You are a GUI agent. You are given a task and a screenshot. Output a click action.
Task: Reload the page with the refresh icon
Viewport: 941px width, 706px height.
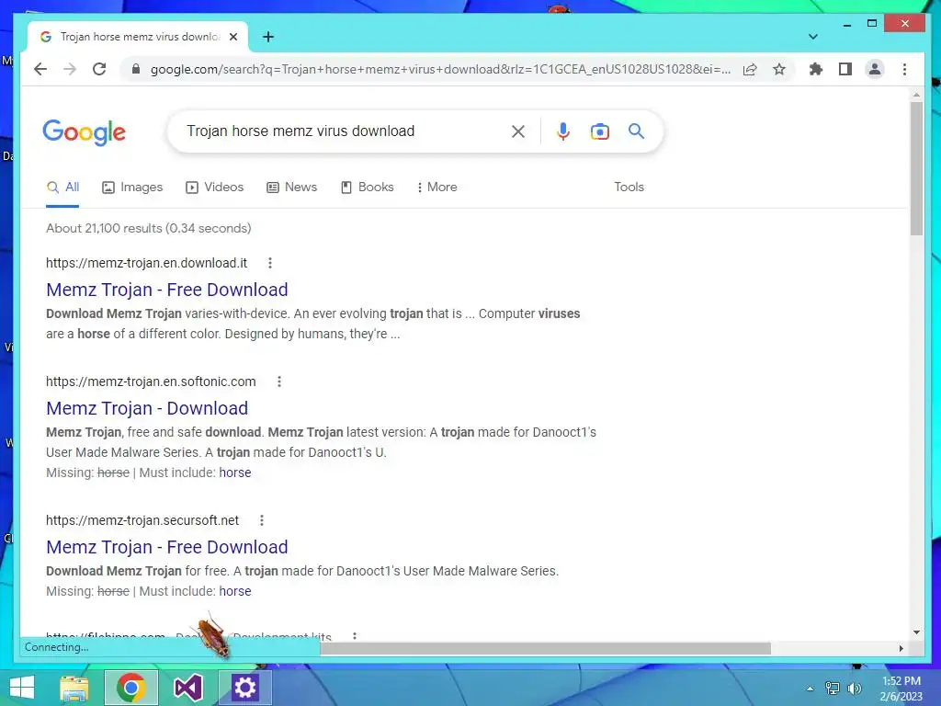(99, 69)
